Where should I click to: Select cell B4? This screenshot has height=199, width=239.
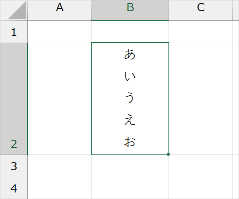(130, 188)
